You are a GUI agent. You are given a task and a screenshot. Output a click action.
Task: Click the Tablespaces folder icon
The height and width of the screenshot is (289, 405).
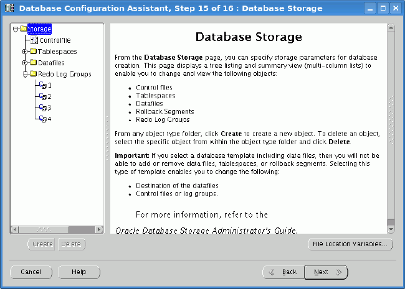pyautogui.click(x=34, y=52)
